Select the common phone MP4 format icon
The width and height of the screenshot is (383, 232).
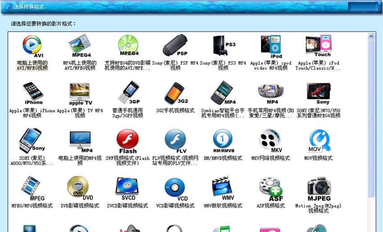[x=271, y=94]
